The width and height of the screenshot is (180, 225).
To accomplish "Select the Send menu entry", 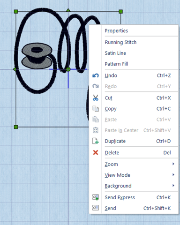I will click(134, 208).
